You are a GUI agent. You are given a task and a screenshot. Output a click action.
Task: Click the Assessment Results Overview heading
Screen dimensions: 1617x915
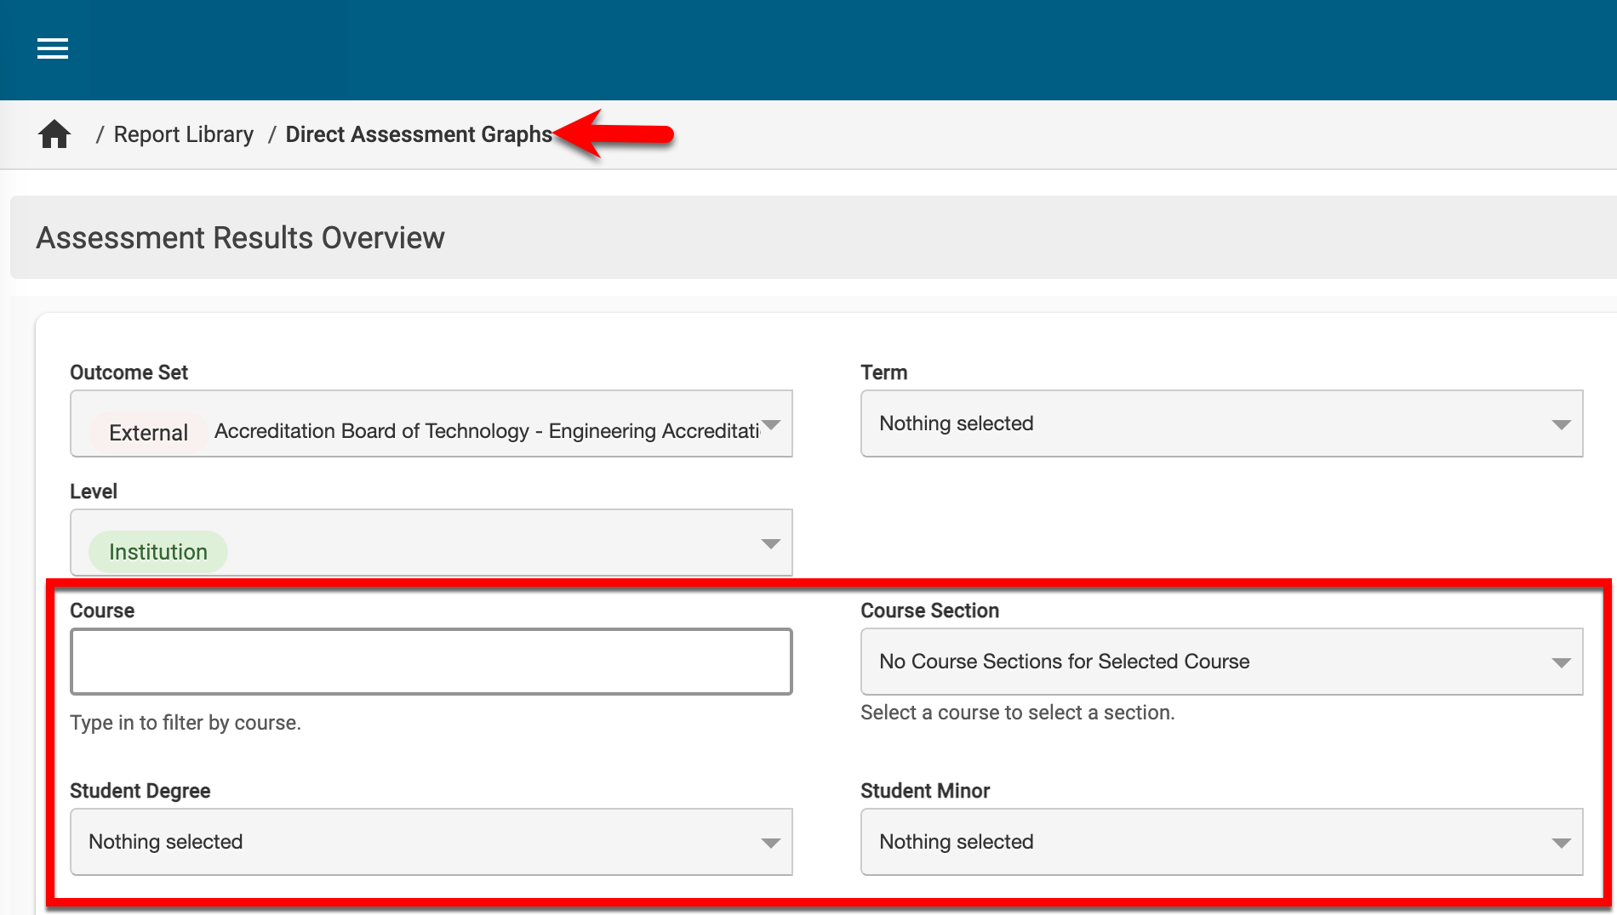point(240,238)
